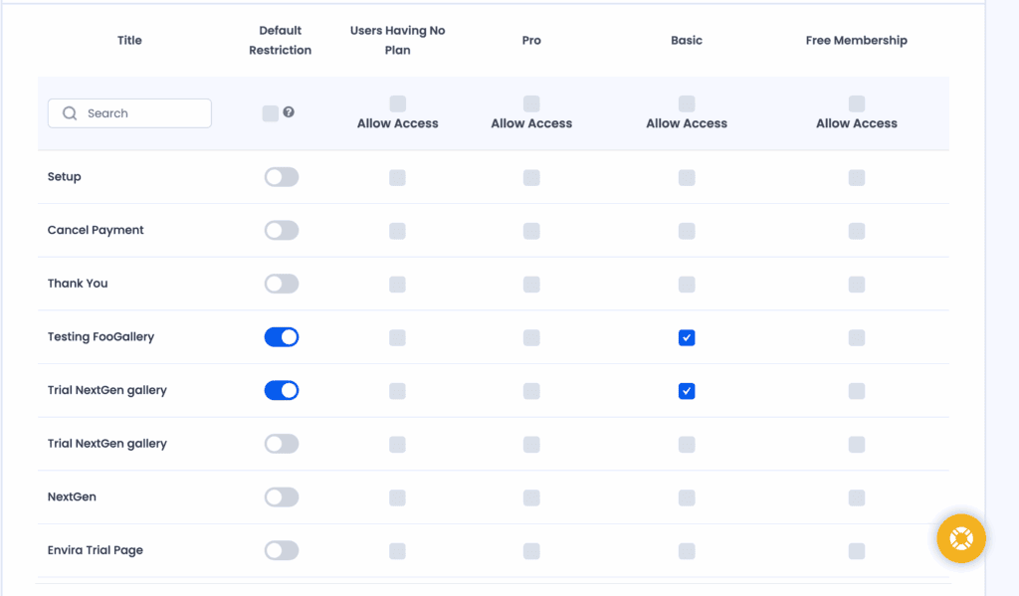This screenshot has width=1019, height=596.
Task: Check Allow Access for Users Having No Plan
Action: pyautogui.click(x=398, y=103)
